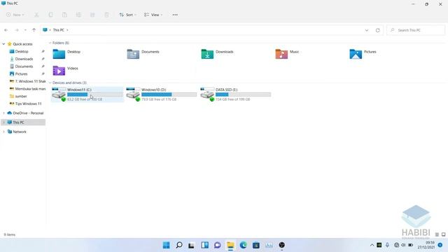Open '7. Windows 11 Shak' sidebar folder
The height and width of the screenshot is (252, 448).
(27, 81)
